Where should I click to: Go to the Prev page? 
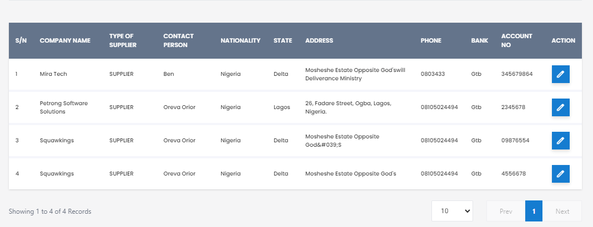click(506, 211)
